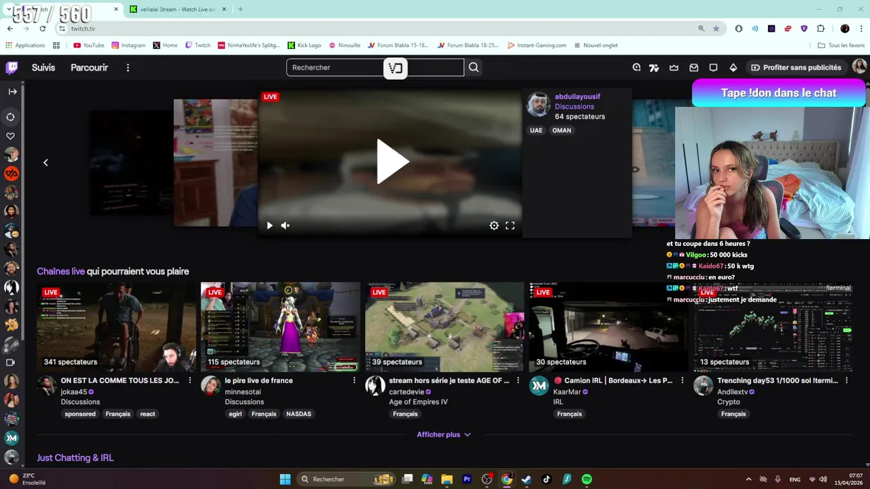Select the NASDAS tag
The height and width of the screenshot is (489, 870).
[298, 414]
